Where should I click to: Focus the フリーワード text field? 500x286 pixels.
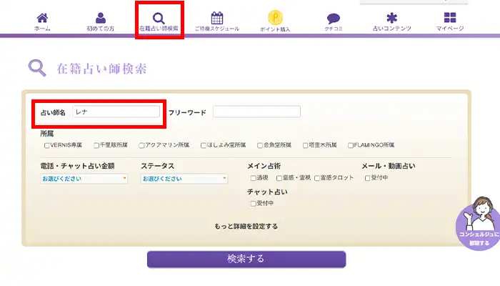pos(256,112)
